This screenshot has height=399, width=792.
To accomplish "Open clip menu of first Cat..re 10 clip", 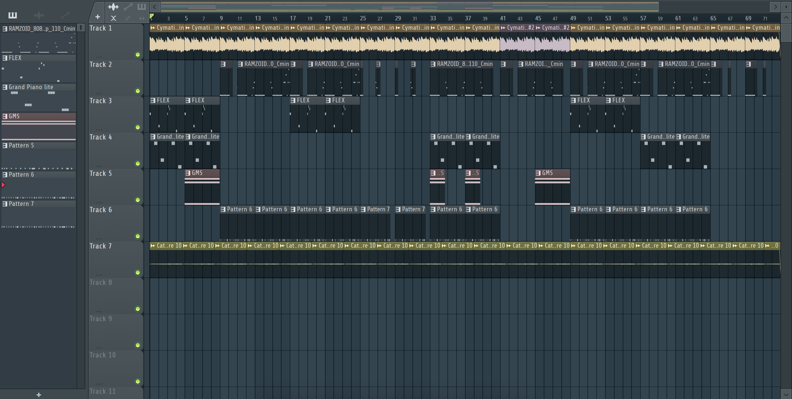I will [153, 246].
